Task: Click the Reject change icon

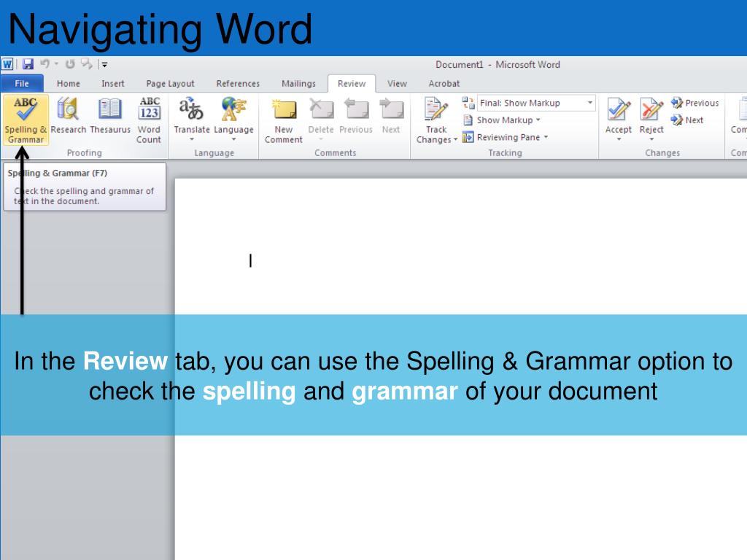Action: (x=651, y=109)
